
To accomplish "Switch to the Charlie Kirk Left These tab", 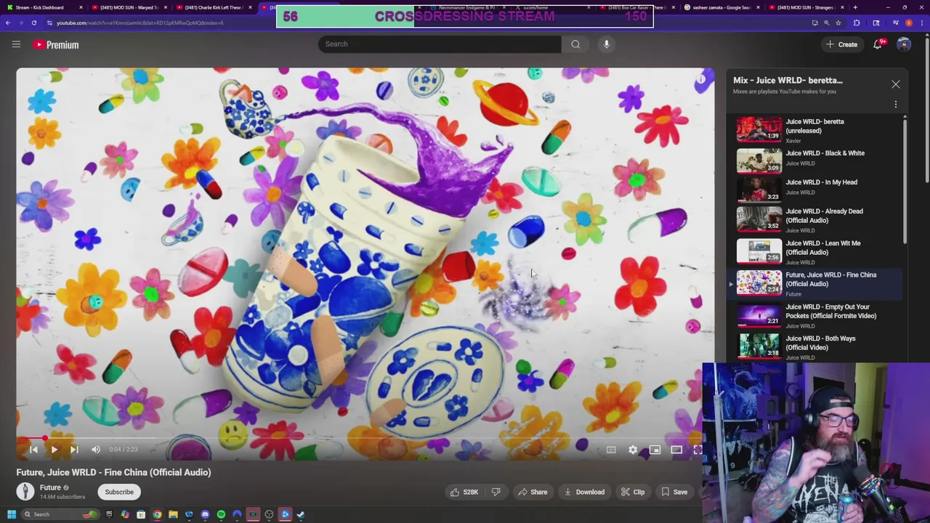I will tap(213, 7).
